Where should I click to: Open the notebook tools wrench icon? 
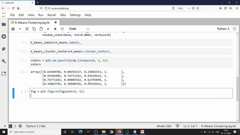(x=4, y=61)
